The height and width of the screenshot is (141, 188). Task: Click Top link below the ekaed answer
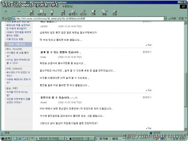click(149, 128)
